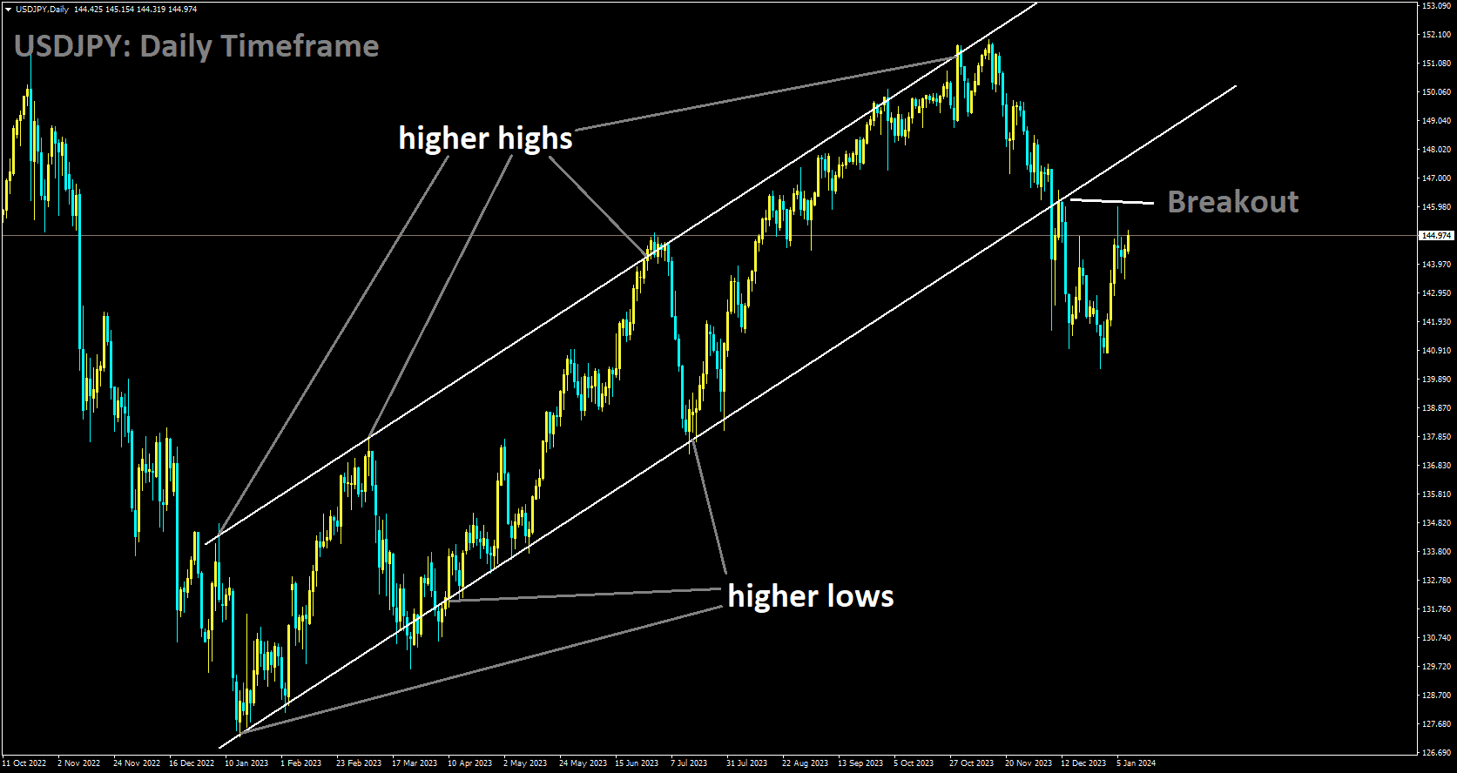The image size is (1457, 773).
Task: Click the 138.870 price axis label
Action: 1436,408
